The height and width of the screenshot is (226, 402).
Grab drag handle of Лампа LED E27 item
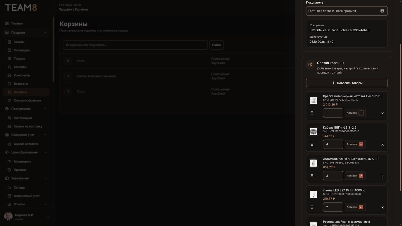pos(312,207)
